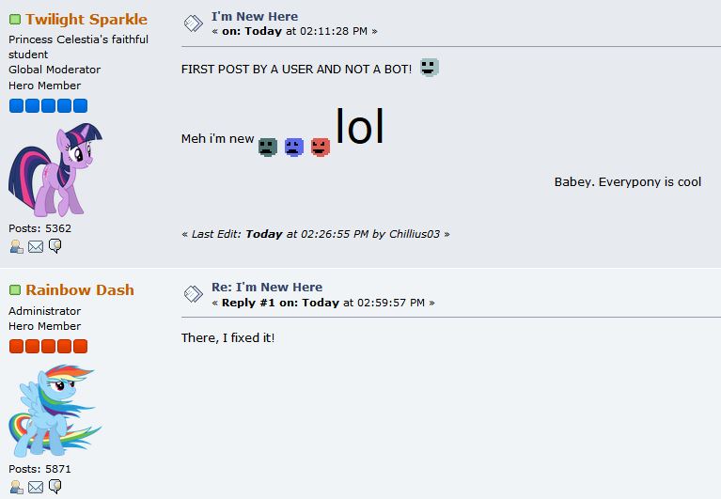Viewport: 721px width, 499px height.
Task: Open the Re: I'm New Here reply title
Action: [267, 288]
